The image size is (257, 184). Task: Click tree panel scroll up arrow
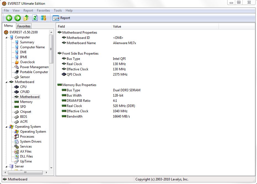[x=51, y=32]
